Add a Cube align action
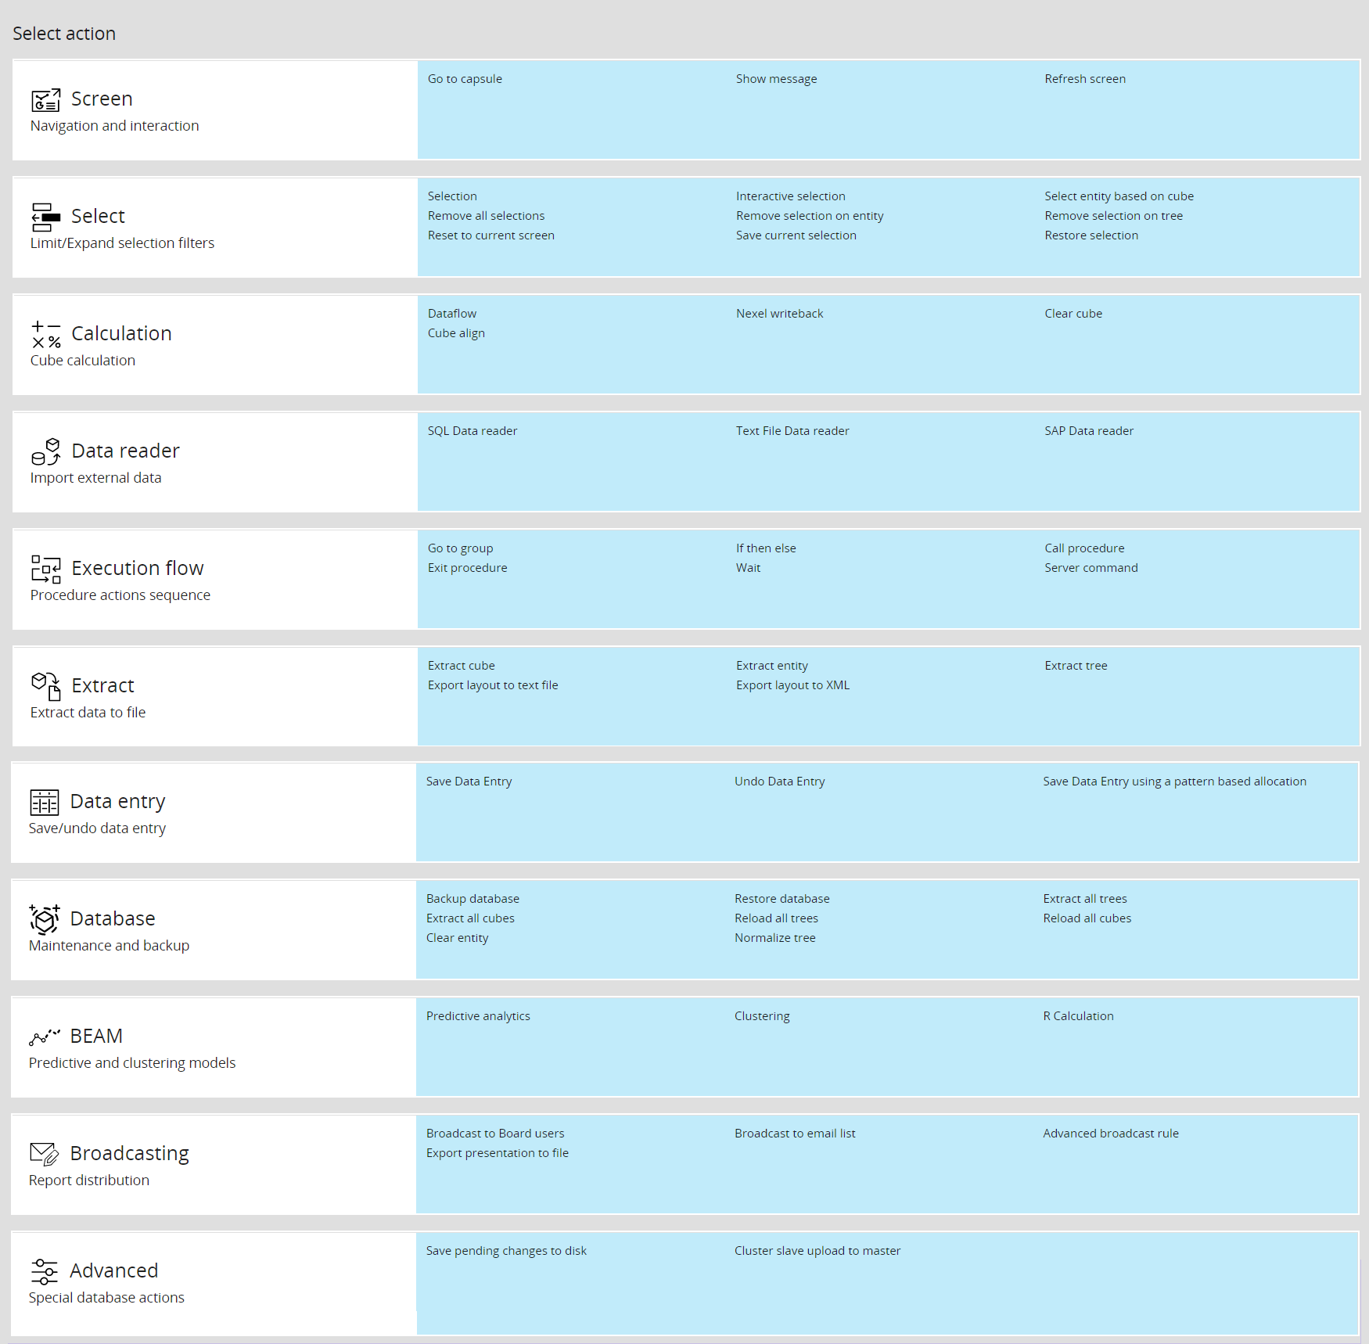Screen dimensions: 1369x1344 (x=456, y=333)
